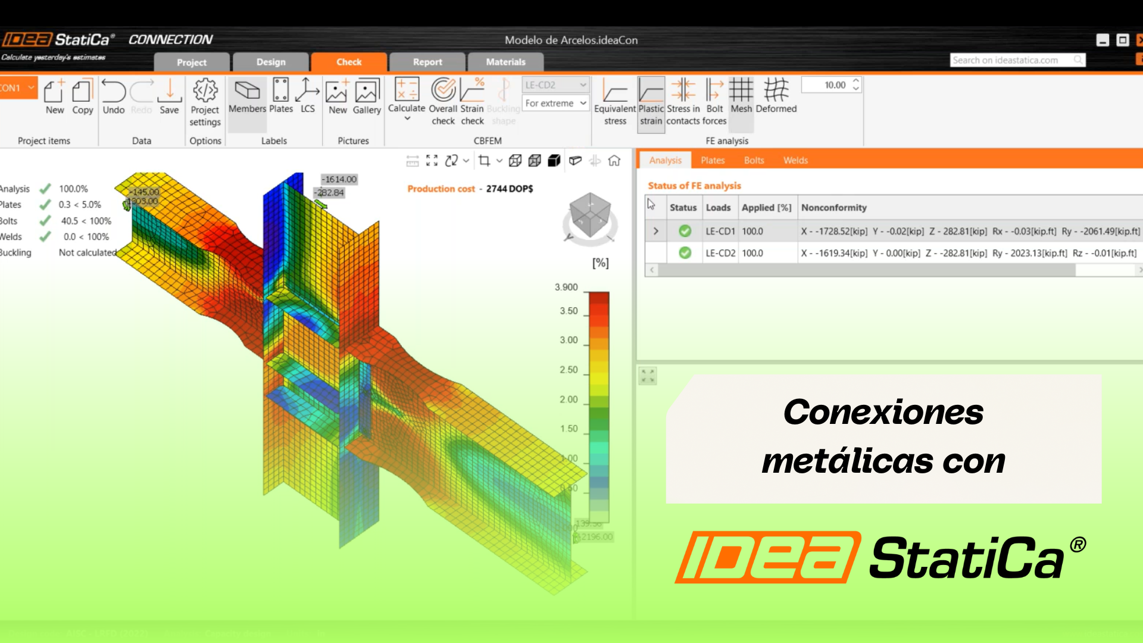Screen dimensions: 1143x643
Task: Open the Report tab
Action: coord(427,62)
